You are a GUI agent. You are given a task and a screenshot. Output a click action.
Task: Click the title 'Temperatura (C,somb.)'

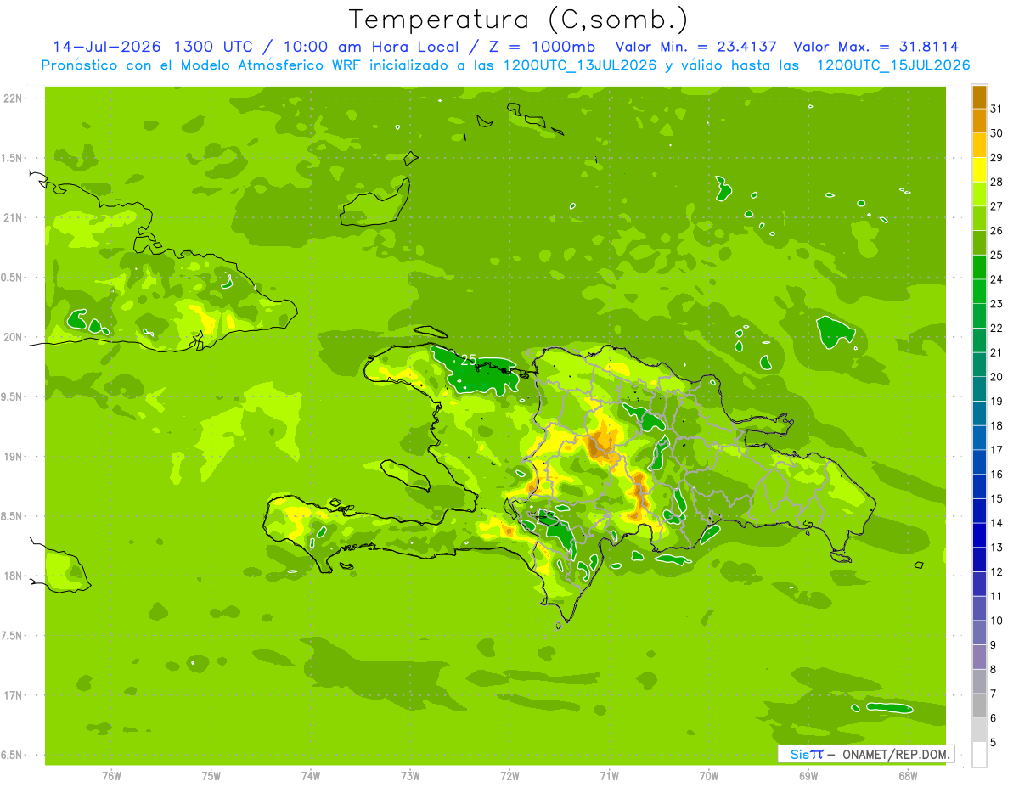(x=518, y=20)
